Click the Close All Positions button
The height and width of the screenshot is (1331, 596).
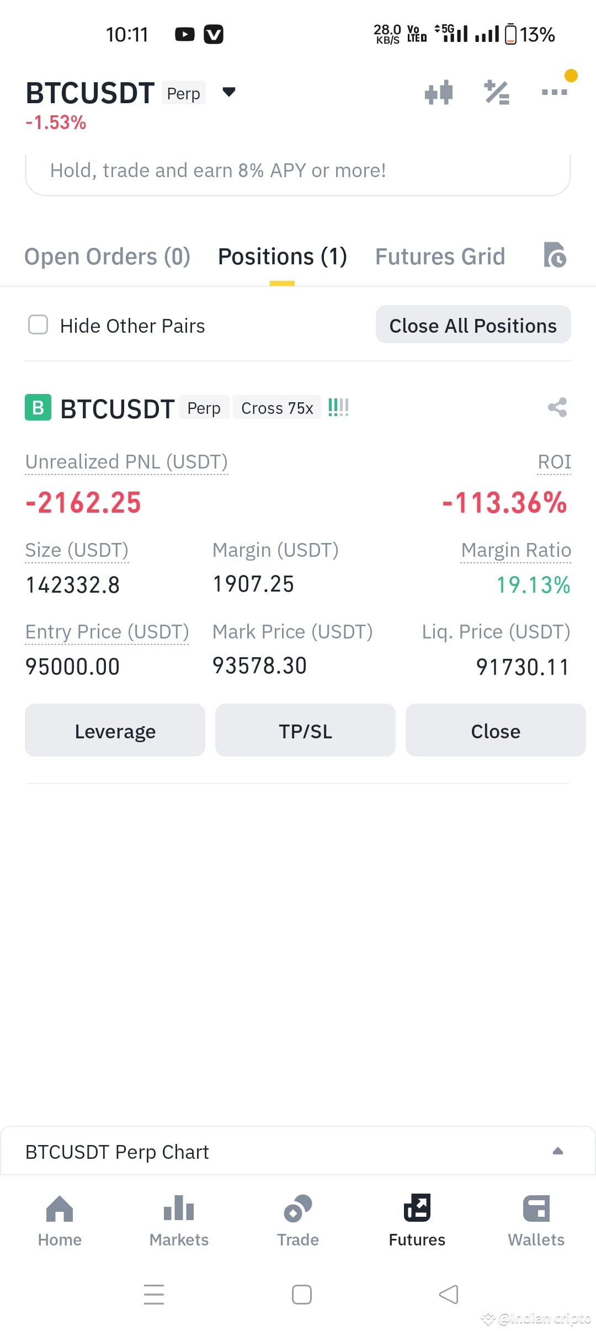[473, 325]
